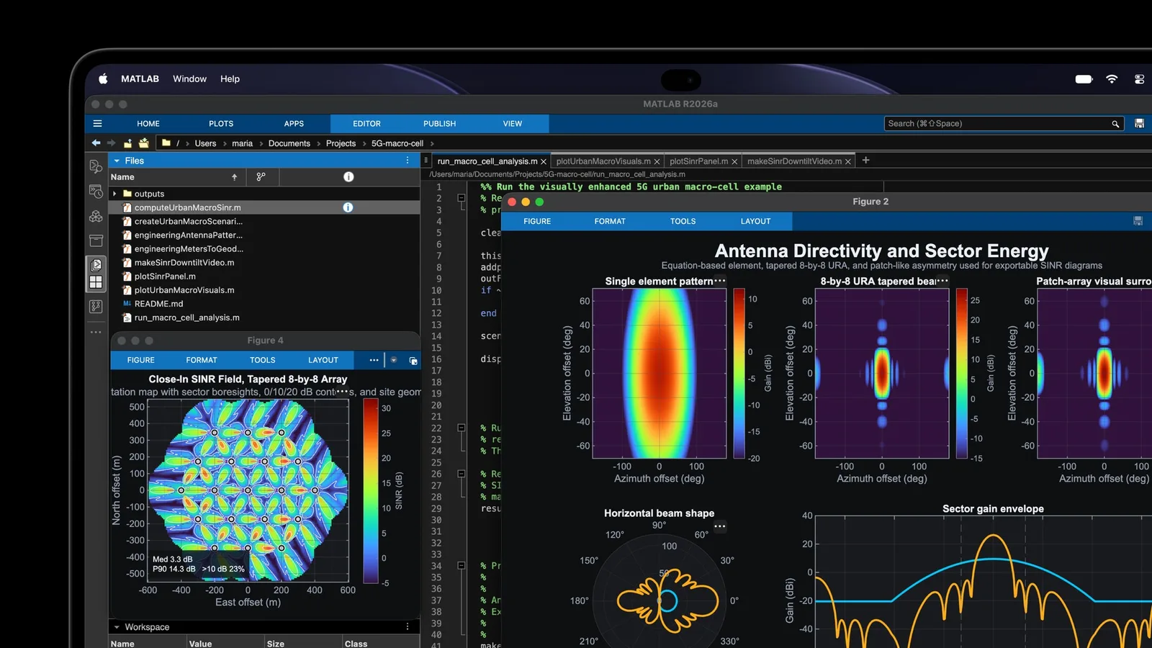Switch to the APPS toolstrip tab

point(294,124)
